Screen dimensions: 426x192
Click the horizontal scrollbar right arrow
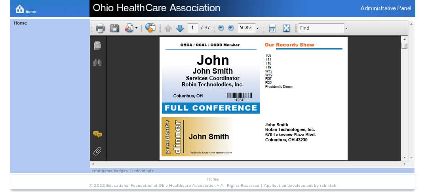tap(404, 164)
